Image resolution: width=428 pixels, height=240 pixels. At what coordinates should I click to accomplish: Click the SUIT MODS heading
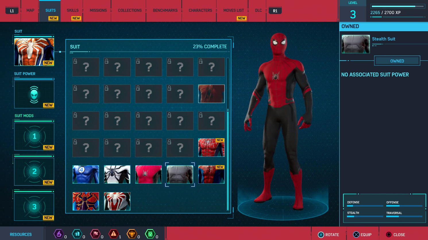24,116
